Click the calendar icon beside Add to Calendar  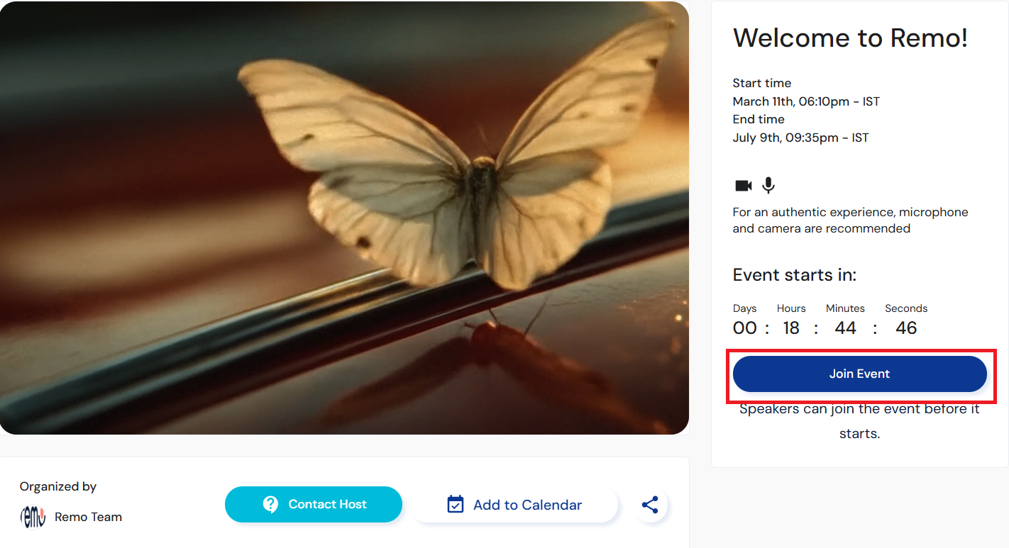coord(455,504)
